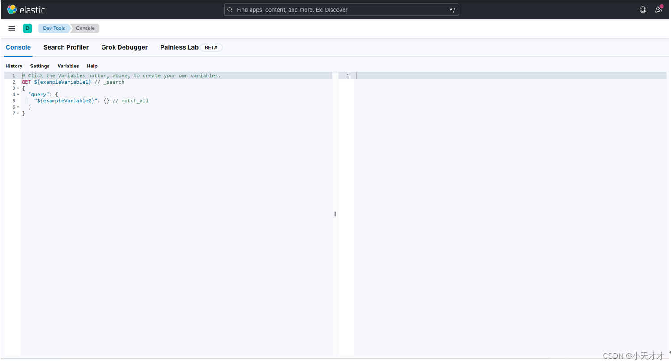Open the hamburger navigation menu
The image size is (671, 364).
coord(12,28)
